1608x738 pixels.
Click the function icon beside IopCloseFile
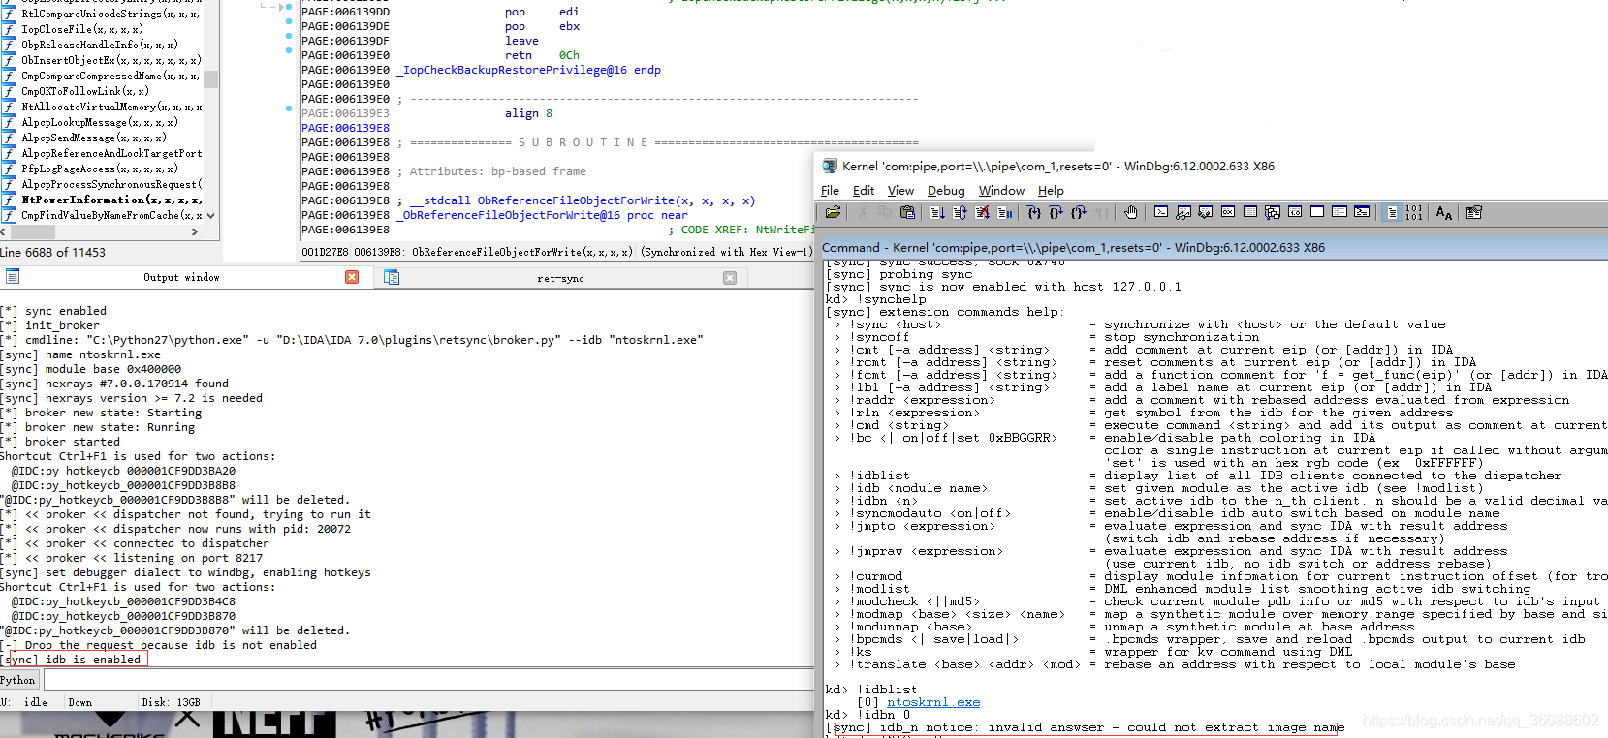(x=9, y=29)
